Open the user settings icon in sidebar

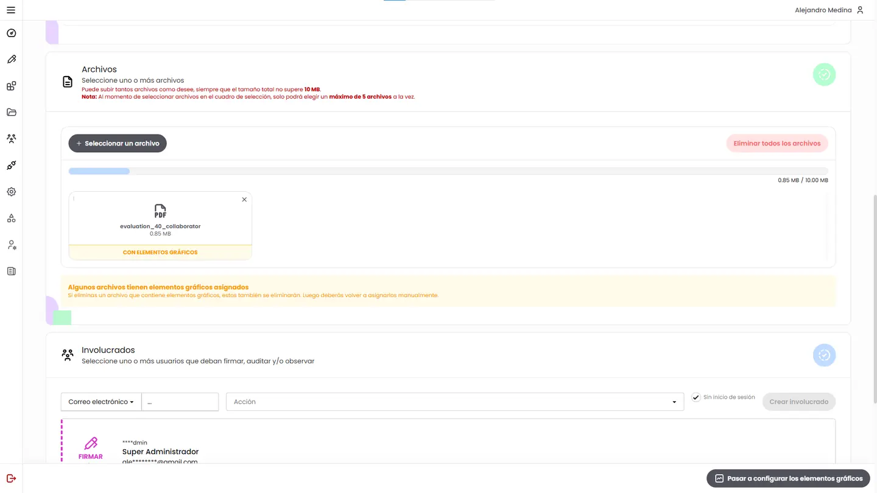pyautogui.click(x=11, y=245)
